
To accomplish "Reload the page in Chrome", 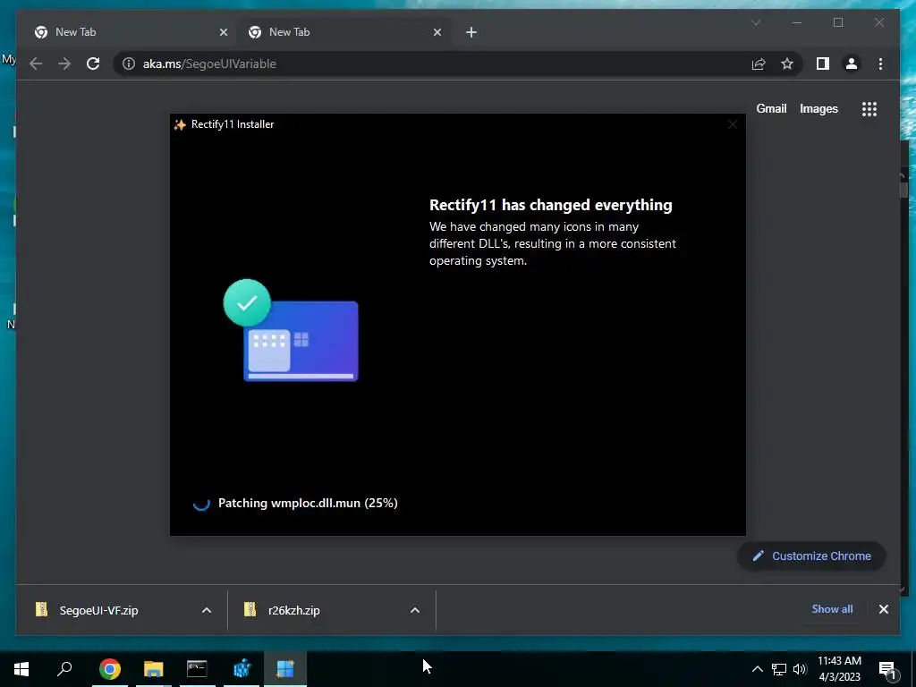I will (93, 64).
